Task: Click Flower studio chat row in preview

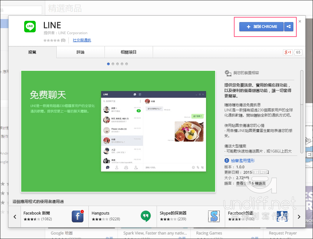Action: [x=122, y=130]
